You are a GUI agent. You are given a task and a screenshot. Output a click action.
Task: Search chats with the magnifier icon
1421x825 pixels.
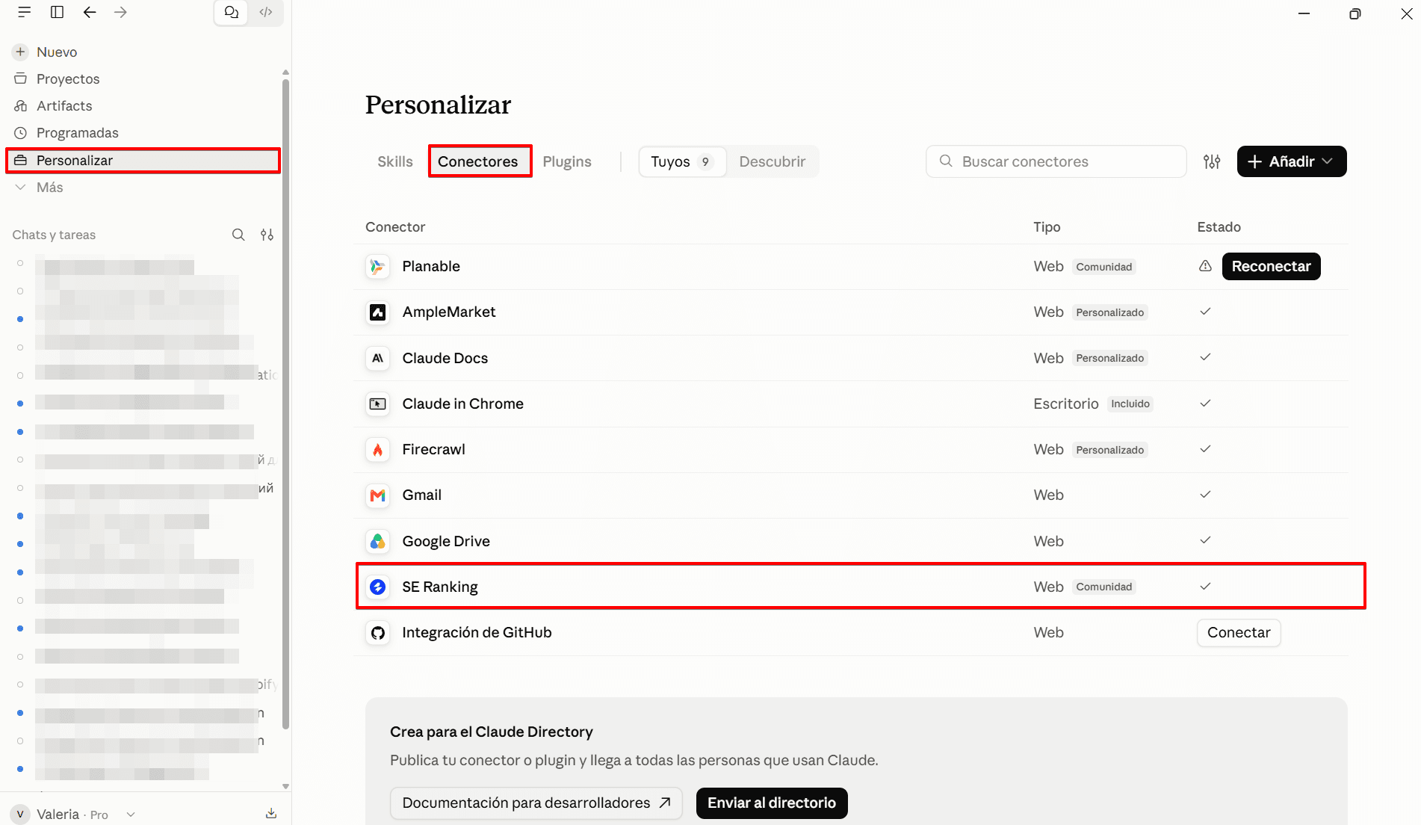click(x=238, y=235)
